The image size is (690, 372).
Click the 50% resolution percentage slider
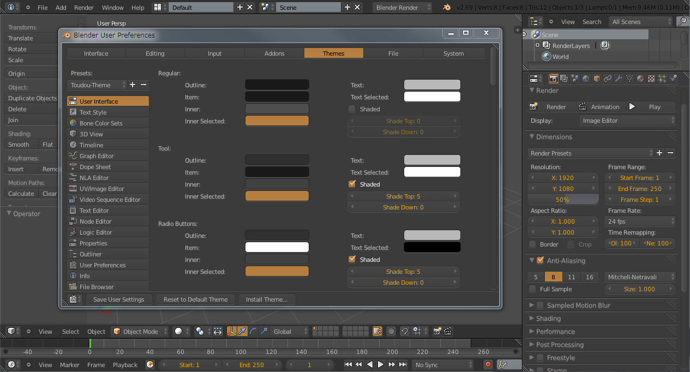click(x=563, y=200)
